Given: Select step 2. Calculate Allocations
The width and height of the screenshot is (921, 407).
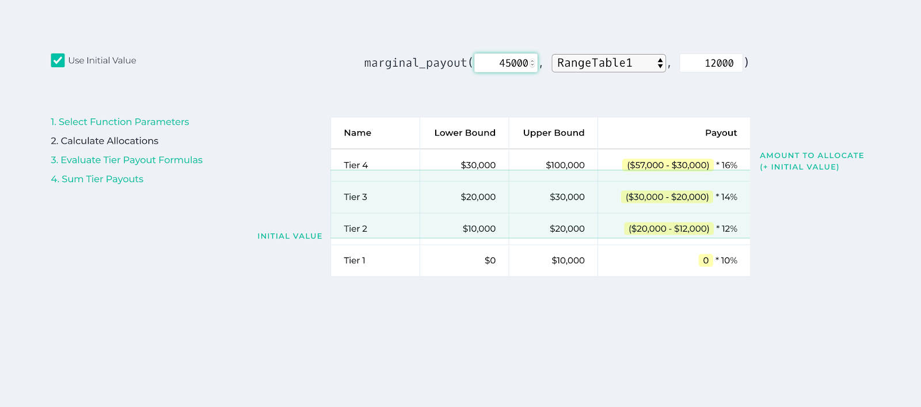Looking at the screenshot, I should (104, 141).
